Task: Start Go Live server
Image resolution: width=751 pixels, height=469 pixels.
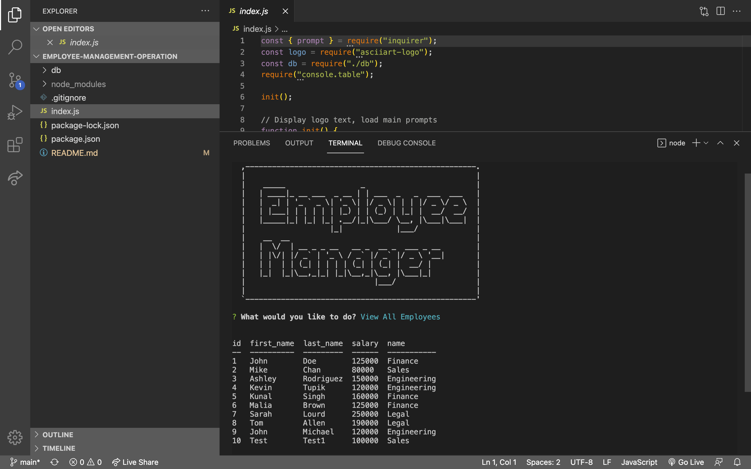Action: (686, 462)
